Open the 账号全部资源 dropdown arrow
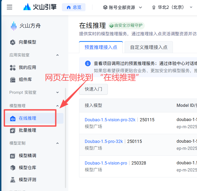197x191 pixels. coord(140,7)
